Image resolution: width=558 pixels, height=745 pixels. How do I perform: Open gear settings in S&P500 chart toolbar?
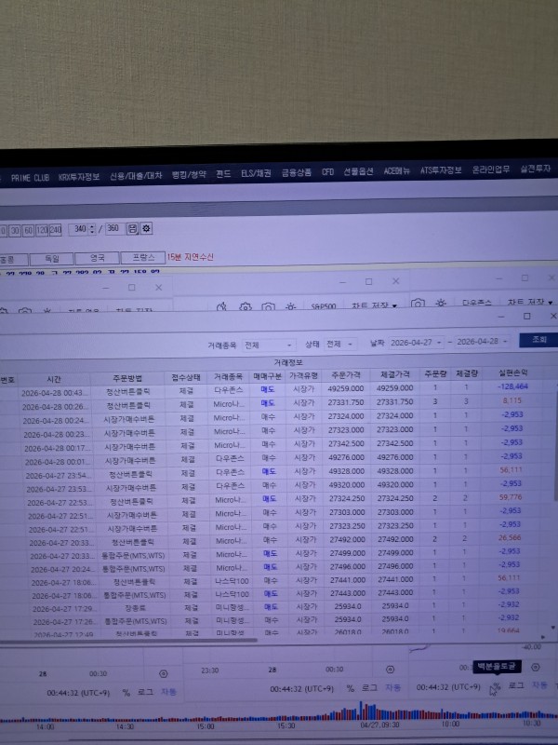(246, 307)
